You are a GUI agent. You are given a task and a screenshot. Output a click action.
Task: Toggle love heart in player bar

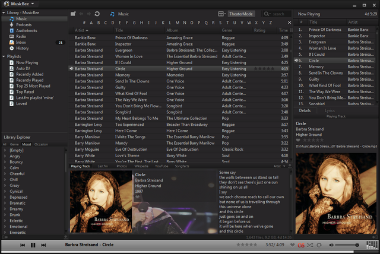coord(293,245)
